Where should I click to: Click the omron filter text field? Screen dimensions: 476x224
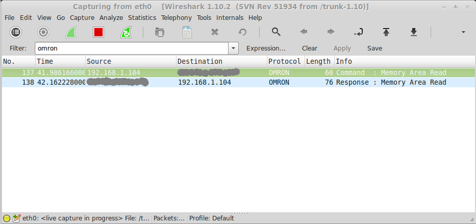click(x=132, y=48)
